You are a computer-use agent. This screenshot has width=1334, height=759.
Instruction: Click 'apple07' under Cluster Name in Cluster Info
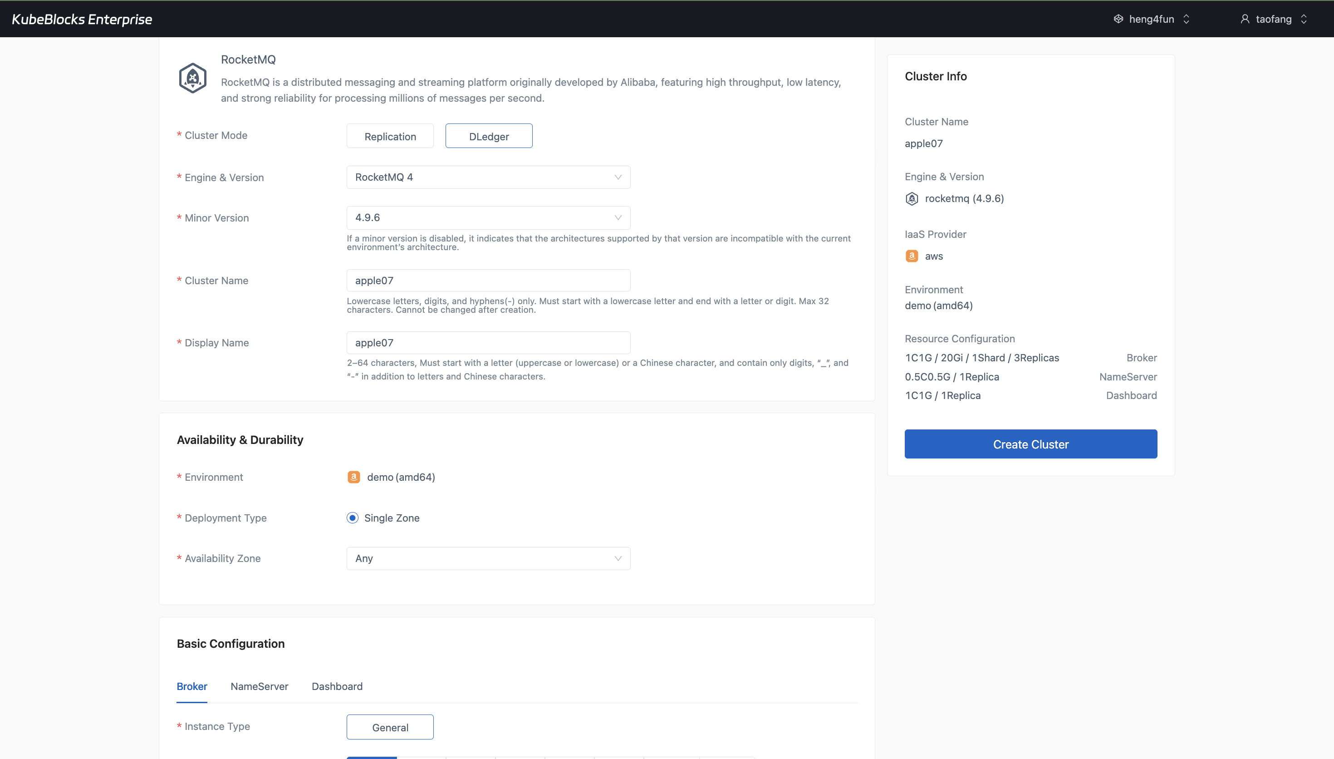point(923,143)
